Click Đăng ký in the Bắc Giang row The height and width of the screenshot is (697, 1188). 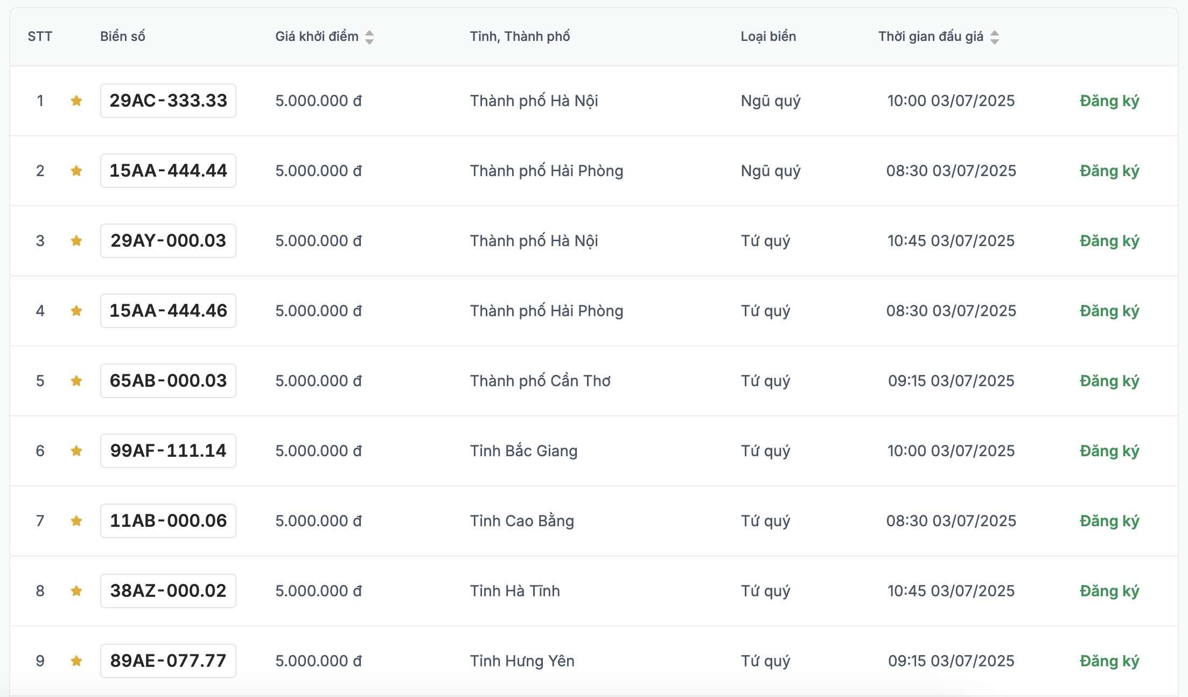pyautogui.click(x=1109, y=451)
